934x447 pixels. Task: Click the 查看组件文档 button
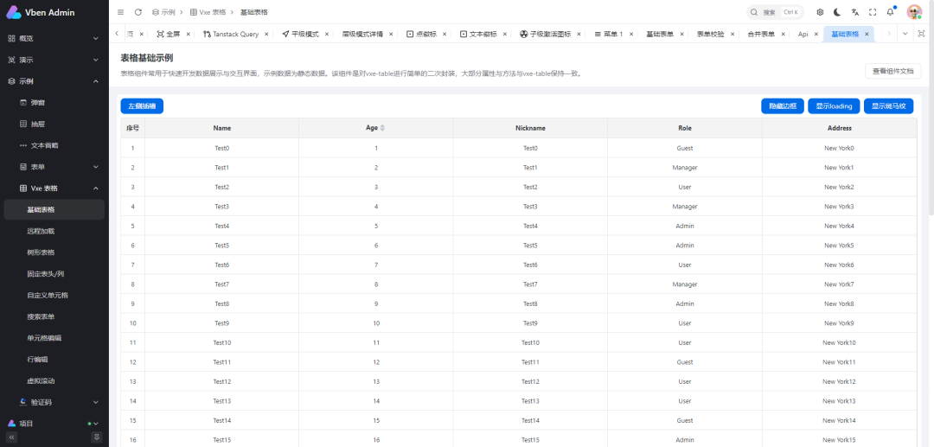[x=892, y=71]
